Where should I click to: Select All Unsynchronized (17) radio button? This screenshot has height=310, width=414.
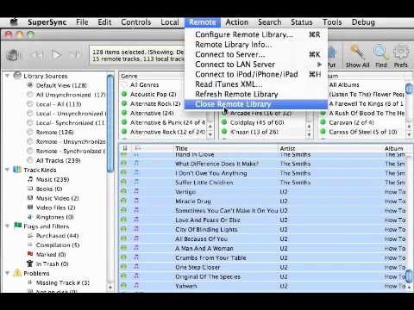[x=30, y=95]
